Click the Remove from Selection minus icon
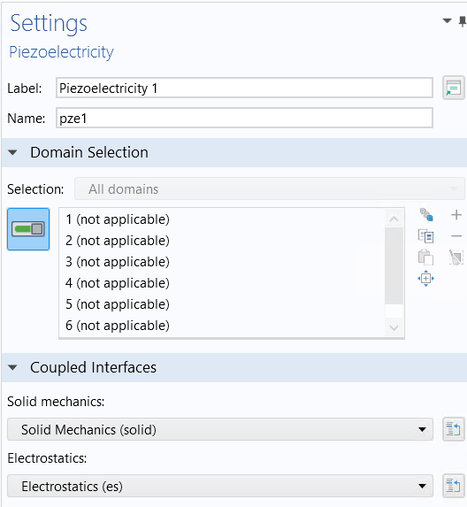Viewport: 467px width, 507px height. point(456,236)
